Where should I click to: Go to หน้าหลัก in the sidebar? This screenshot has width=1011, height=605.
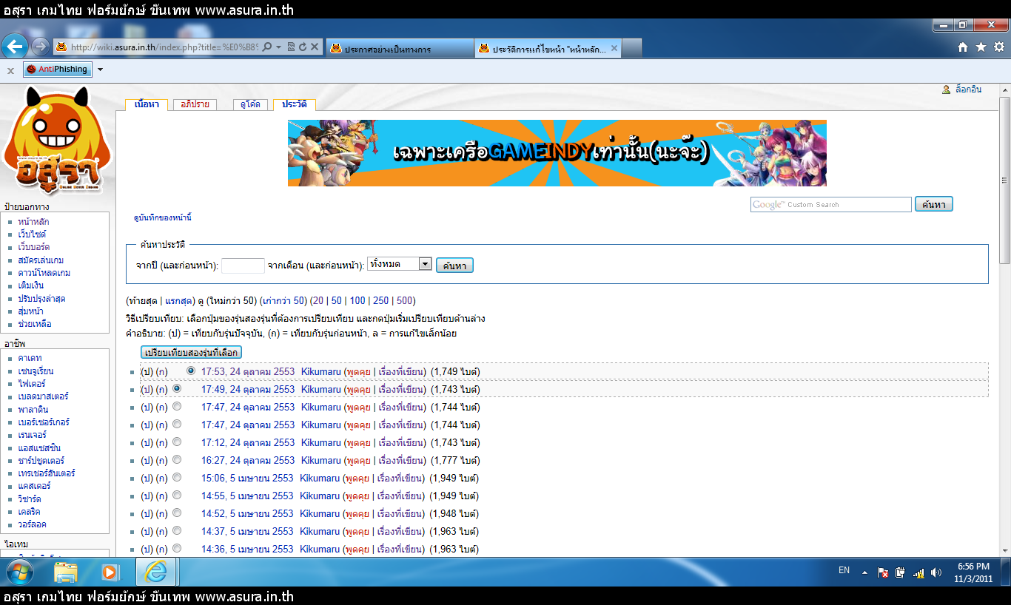pos(34,222)
